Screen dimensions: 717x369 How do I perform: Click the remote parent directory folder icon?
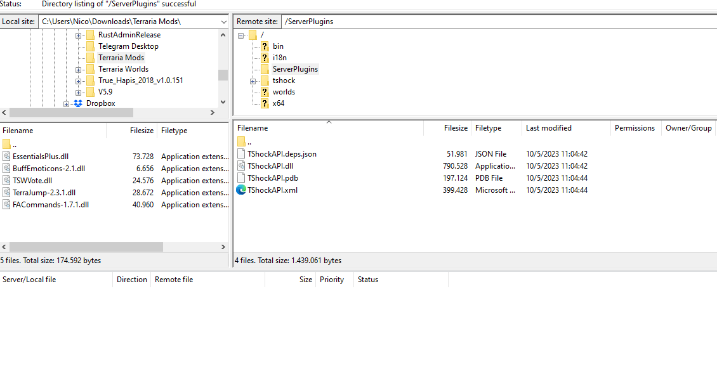[241, 142]
